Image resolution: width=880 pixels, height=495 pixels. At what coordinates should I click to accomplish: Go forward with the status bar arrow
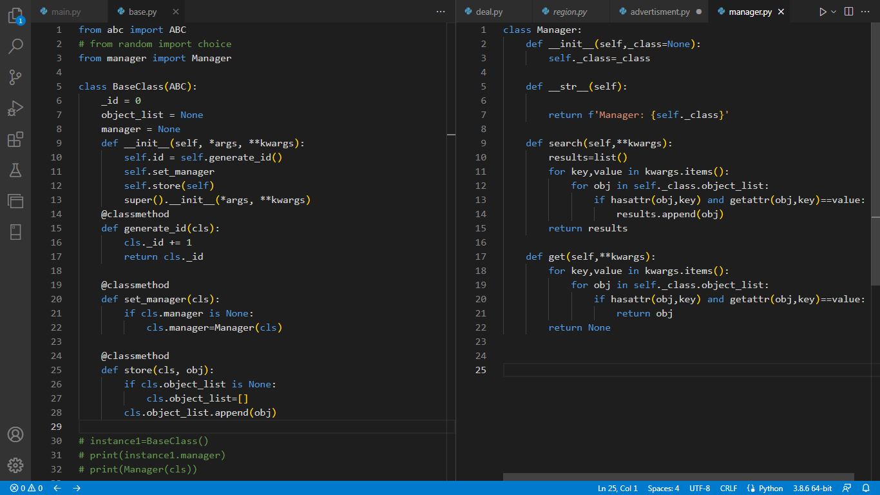pos(77,488)
